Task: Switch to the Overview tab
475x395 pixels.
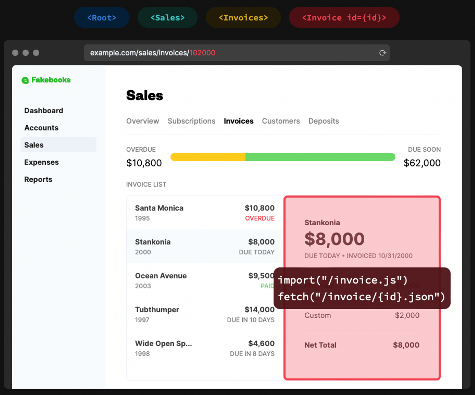Action: click(x=142, y=121)
